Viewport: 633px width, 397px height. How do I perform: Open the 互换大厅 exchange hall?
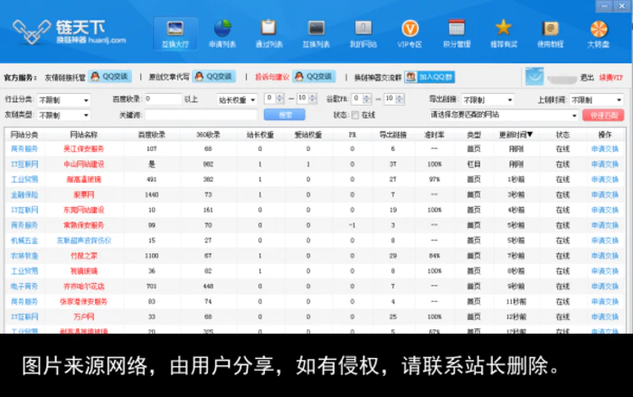(175, 34)
